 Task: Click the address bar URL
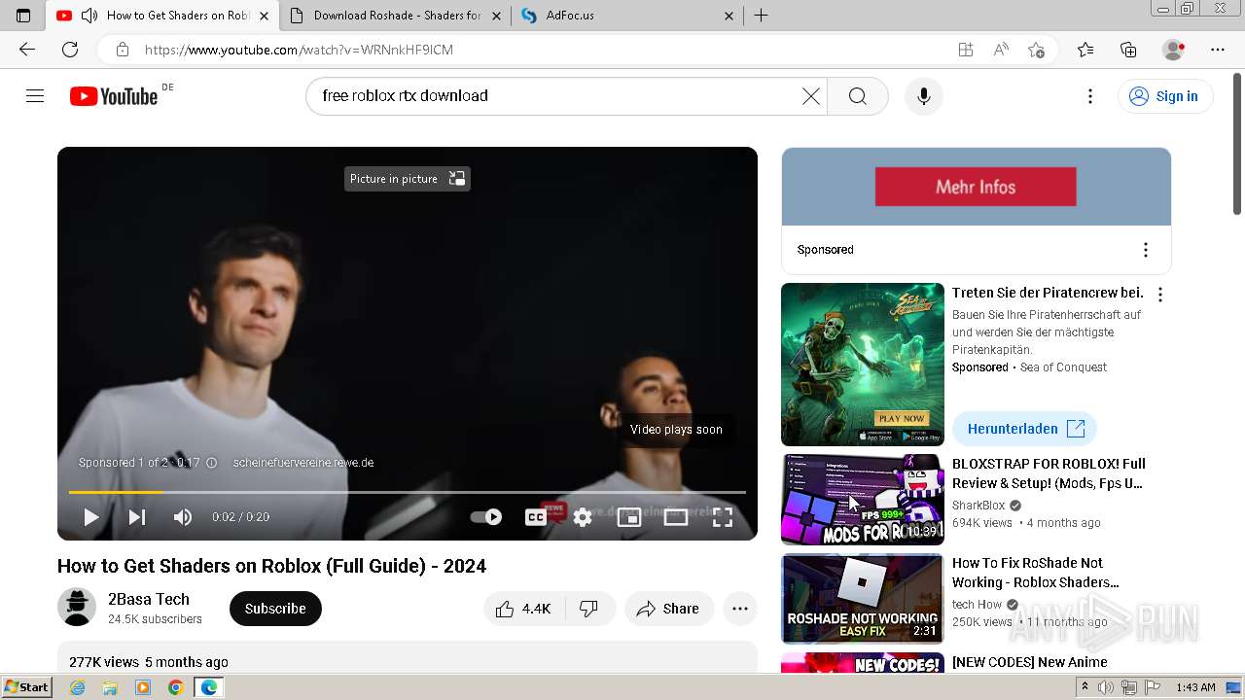pyautogui.click(x=300, y=50)
